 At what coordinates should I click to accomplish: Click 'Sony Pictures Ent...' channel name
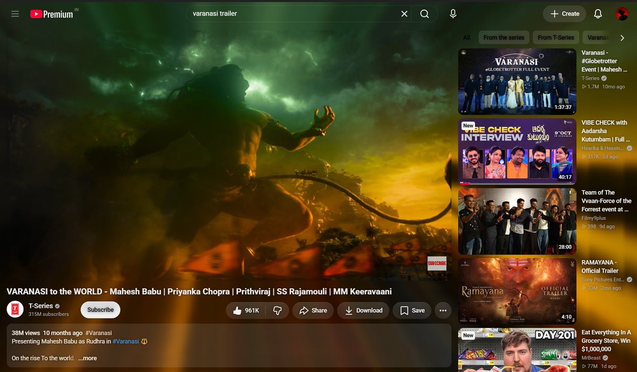click(602, 279)
